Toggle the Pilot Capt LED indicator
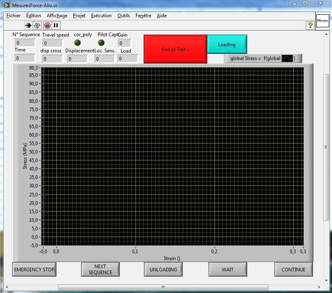The image size is (332, 293). click(101, 43)
